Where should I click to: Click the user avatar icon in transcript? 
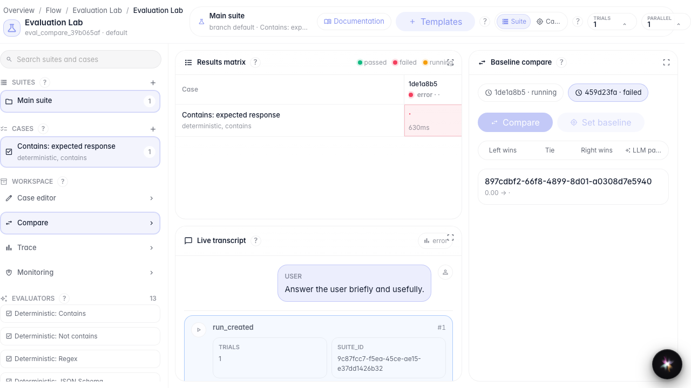445,272
